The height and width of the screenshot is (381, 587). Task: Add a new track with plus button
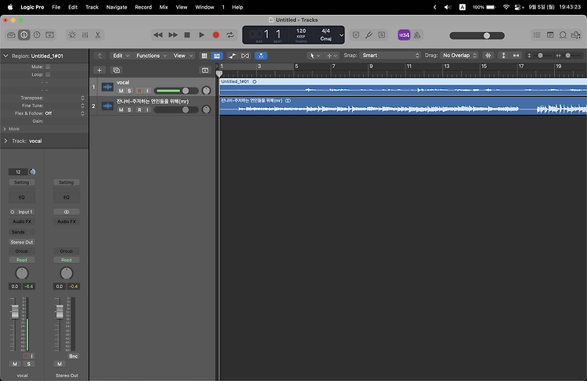point(99,70)
